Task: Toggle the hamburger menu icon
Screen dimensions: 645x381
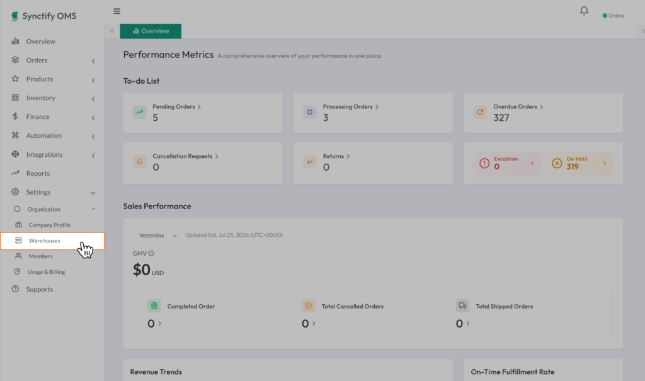Action: (117, 11)
